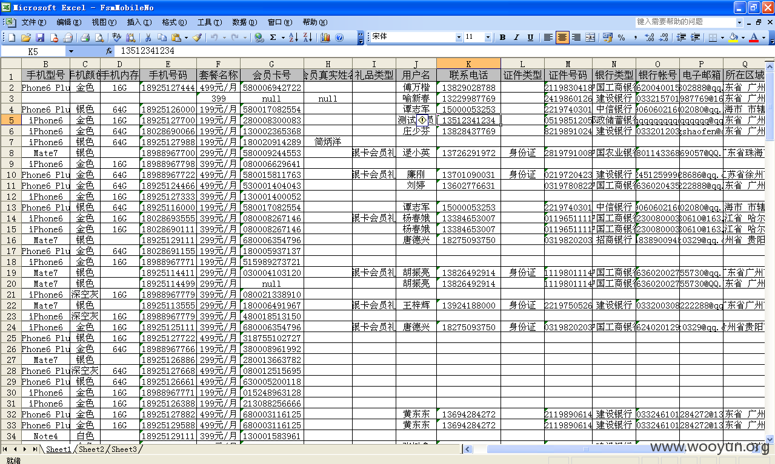Open Excel Help question mark
This screenshot has width=775, height=464.
tap(339, 38)
